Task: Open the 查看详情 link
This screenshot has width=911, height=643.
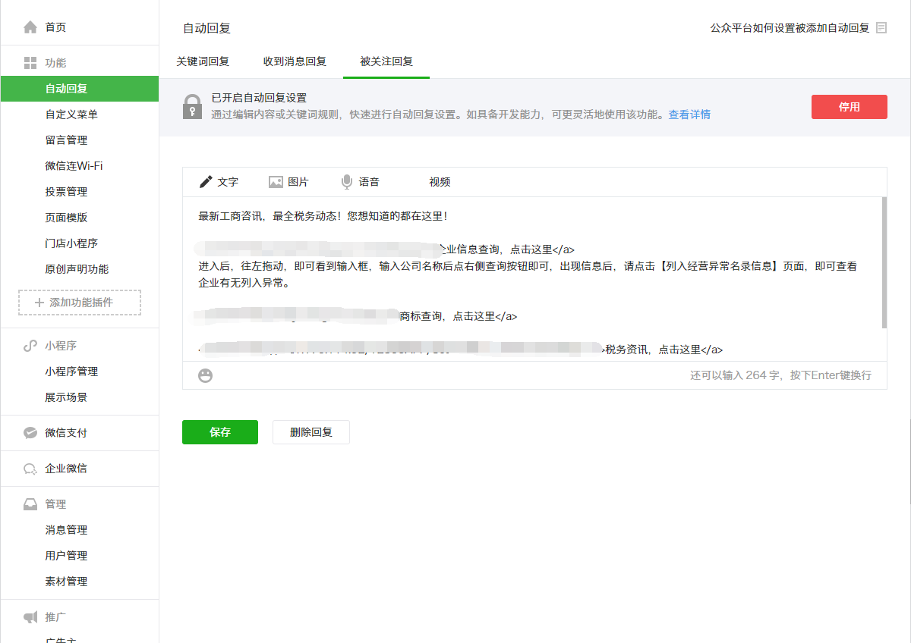Action: 689,115
